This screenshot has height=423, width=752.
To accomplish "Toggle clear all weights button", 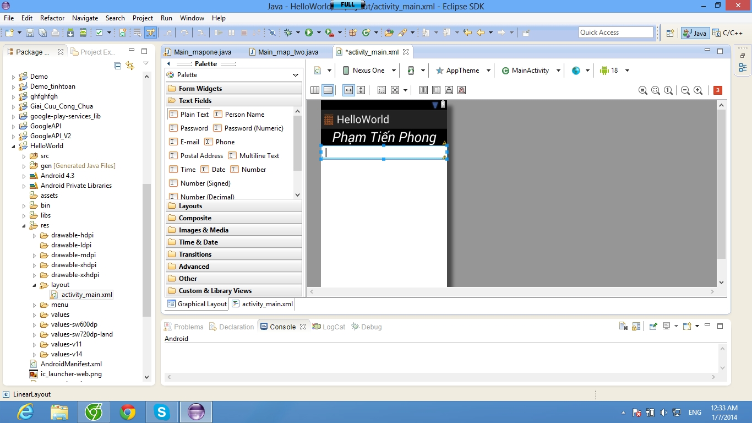I will (x=461, y=90).
